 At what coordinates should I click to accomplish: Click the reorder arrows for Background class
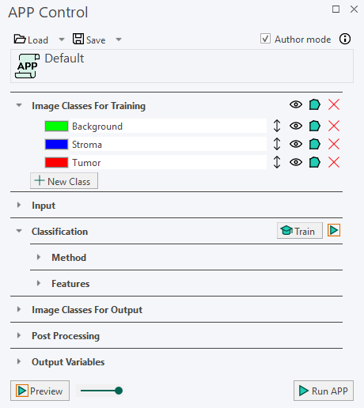[x=277, y=126]
